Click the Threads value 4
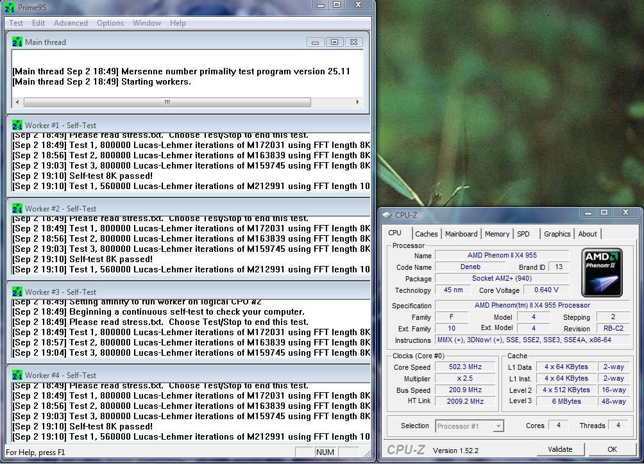This screenshot has height=464, width=644. pyautogui.click(x=618, y=426)
